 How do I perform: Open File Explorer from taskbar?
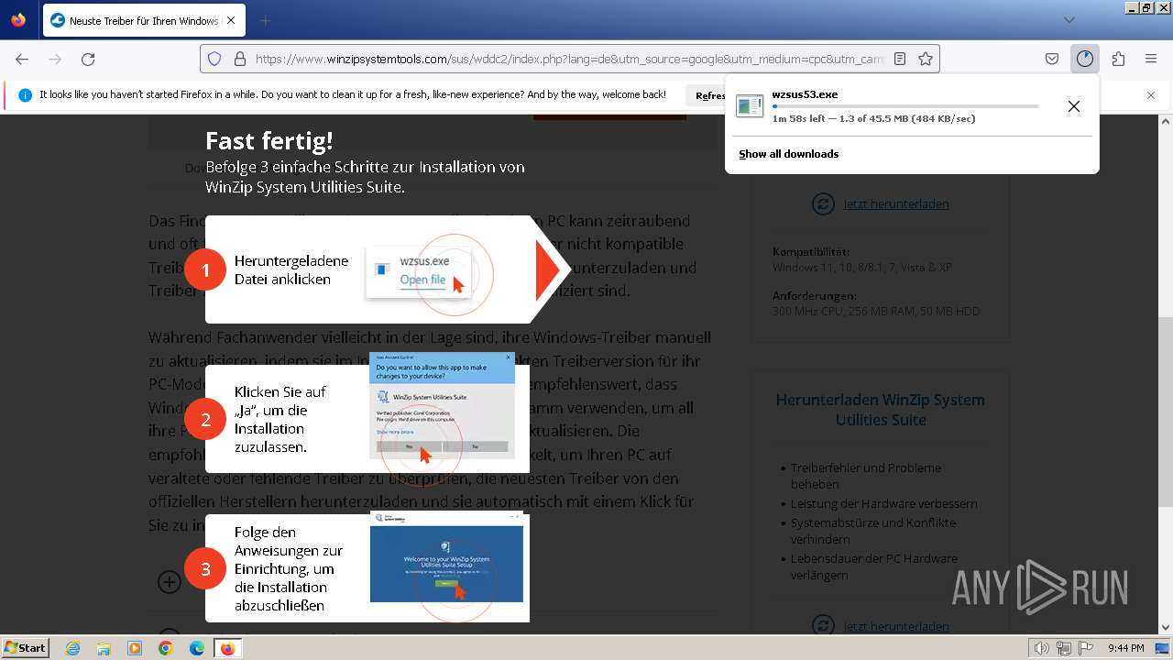[104, 648]
